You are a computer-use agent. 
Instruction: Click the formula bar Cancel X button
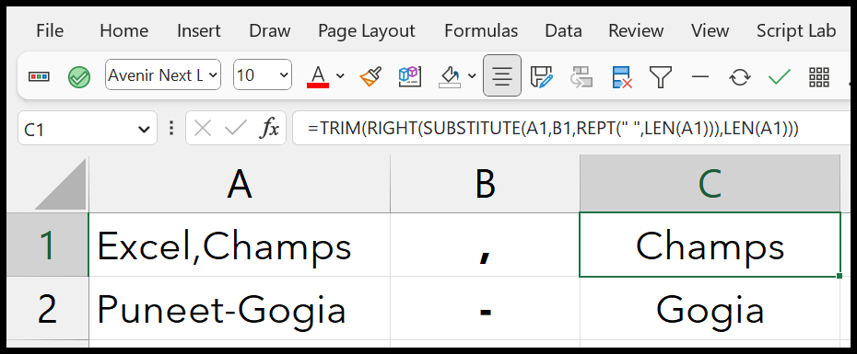203,129
